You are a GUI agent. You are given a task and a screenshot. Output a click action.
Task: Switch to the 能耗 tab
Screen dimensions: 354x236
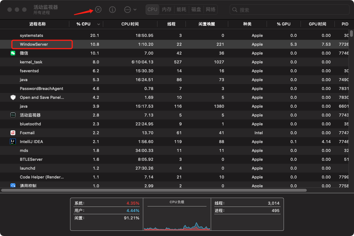[181, 10]
